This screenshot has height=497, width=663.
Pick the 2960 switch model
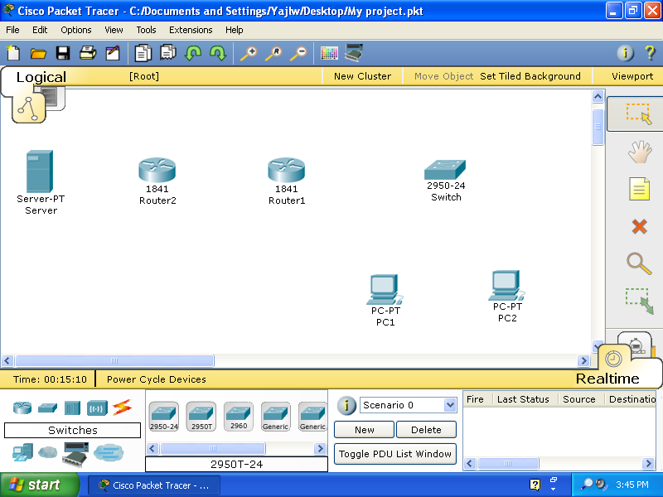[239, 417]
